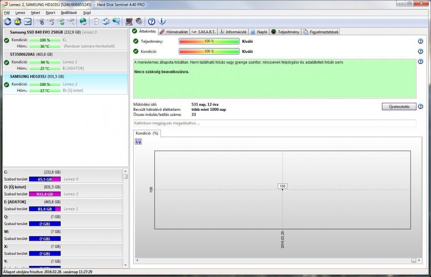
Task: Click the save floppy icon above graph
Action: pos(138,142)
